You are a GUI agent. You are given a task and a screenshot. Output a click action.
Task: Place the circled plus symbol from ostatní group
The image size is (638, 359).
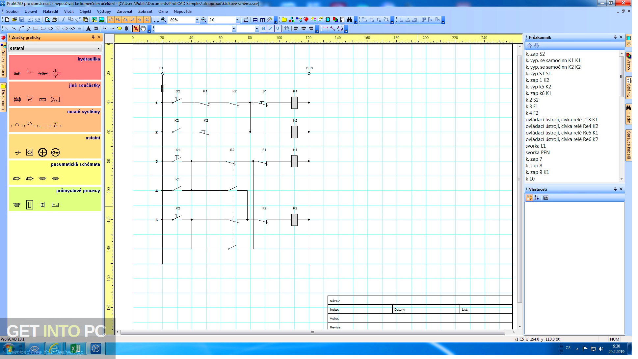point(42,152)
